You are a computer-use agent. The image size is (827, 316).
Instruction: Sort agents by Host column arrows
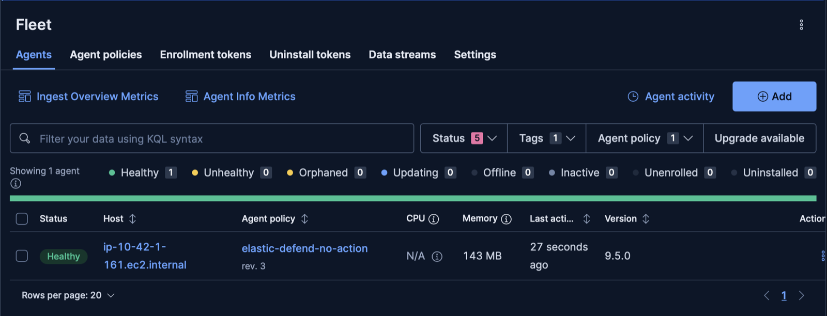(132, 219)
